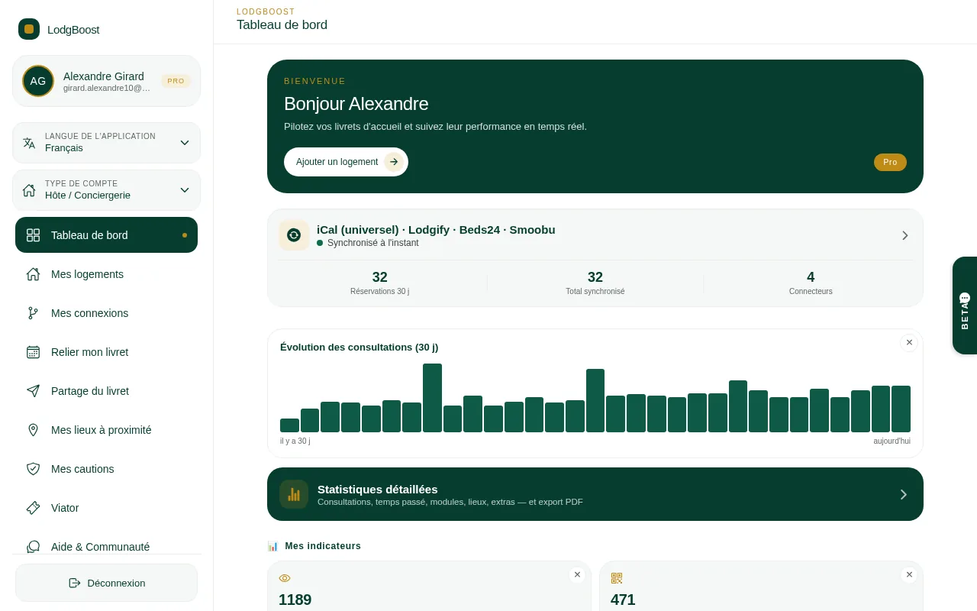Click the Ajouter un logement button
Viewport: 977px width, 611px height.
[x=346, y=162]
